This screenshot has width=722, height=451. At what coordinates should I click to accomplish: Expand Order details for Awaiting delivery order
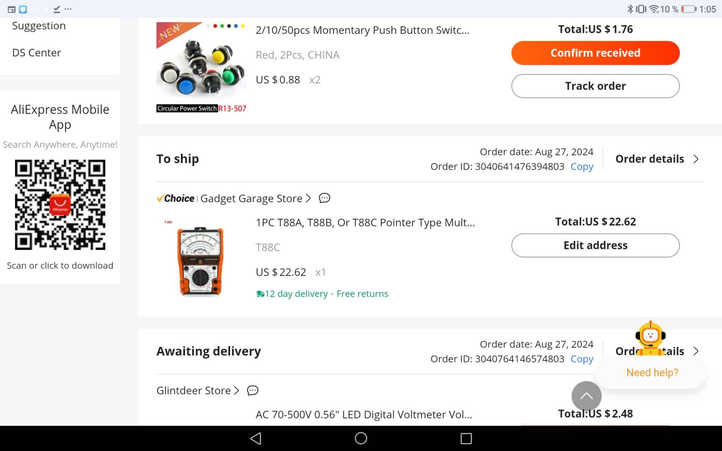click(657, 351)
